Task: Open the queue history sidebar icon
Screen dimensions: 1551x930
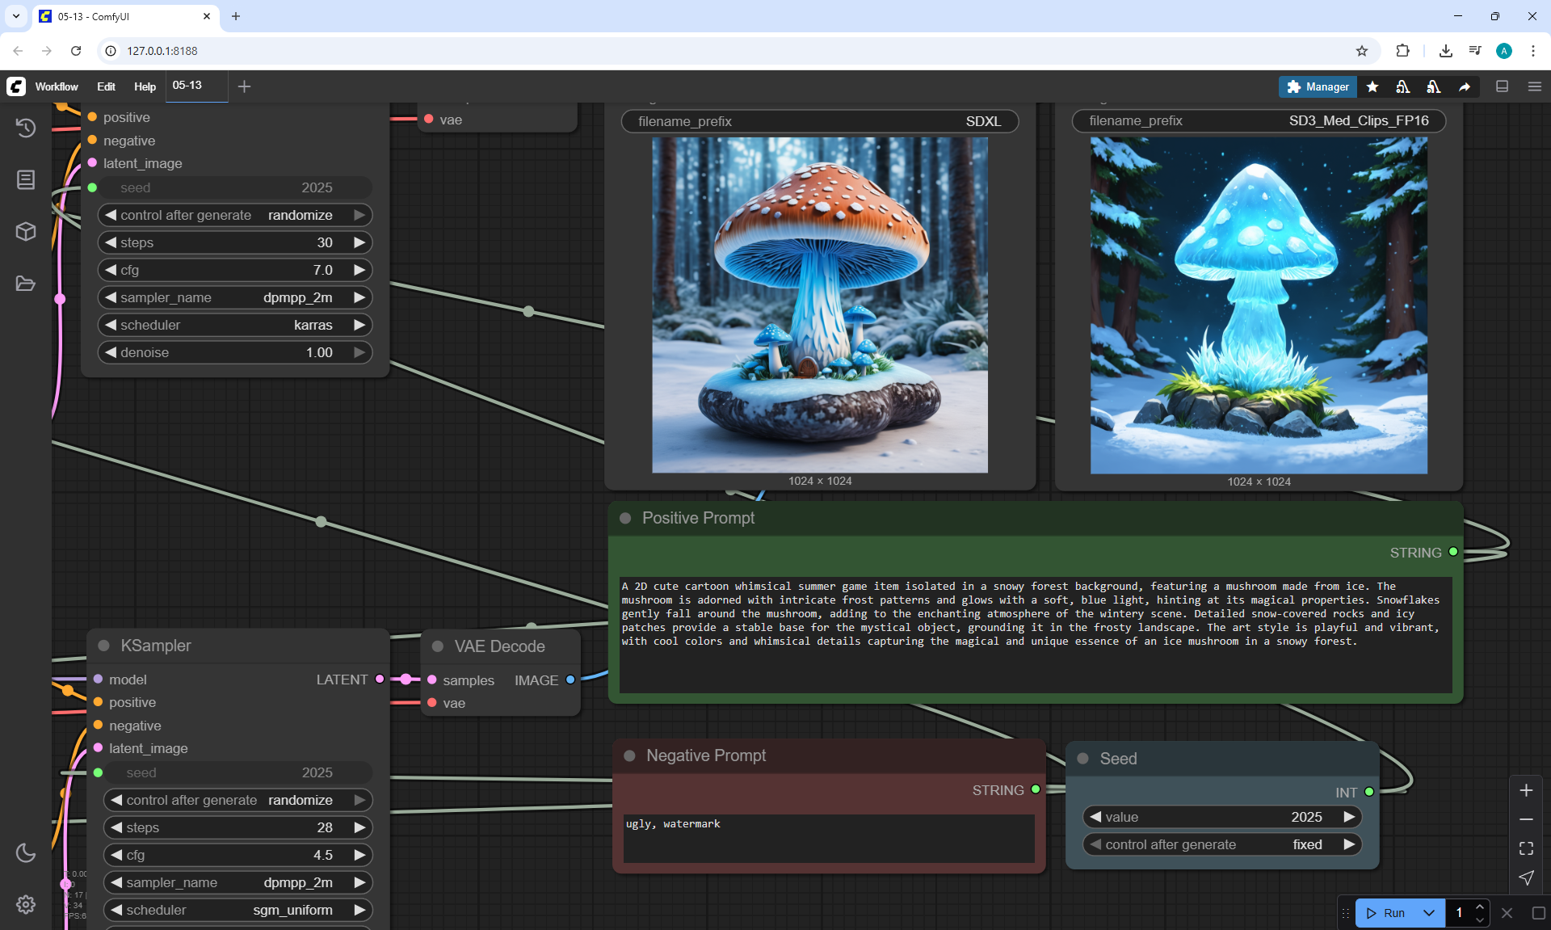Action: point(26,128)
